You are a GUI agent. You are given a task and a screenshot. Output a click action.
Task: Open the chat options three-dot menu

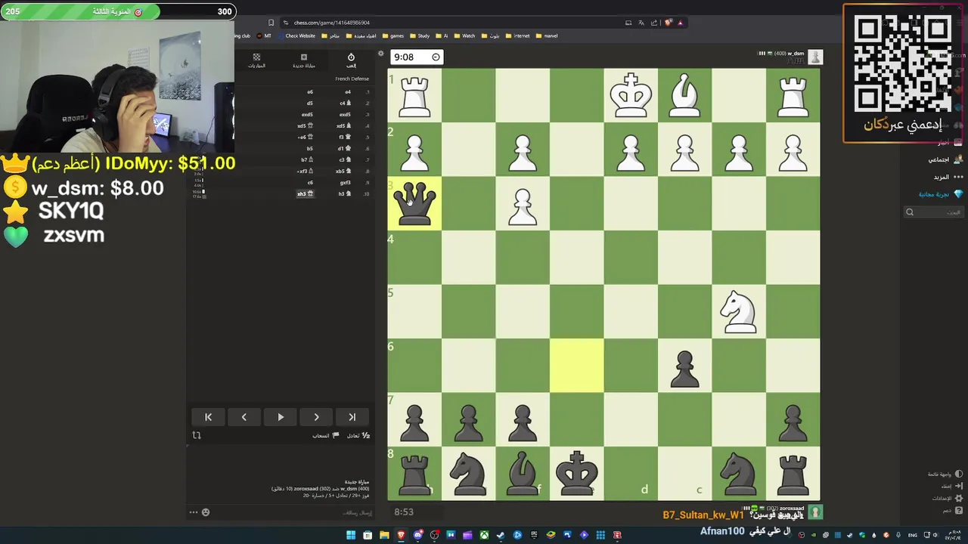(193, 512)
